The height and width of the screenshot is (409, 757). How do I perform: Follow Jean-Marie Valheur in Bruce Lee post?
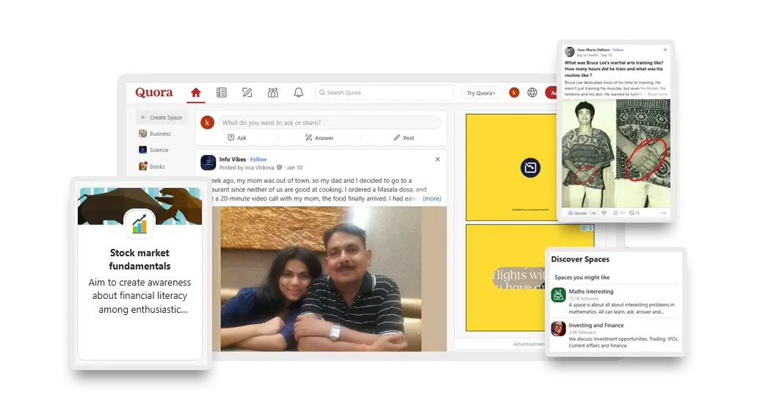click(618, 50)
